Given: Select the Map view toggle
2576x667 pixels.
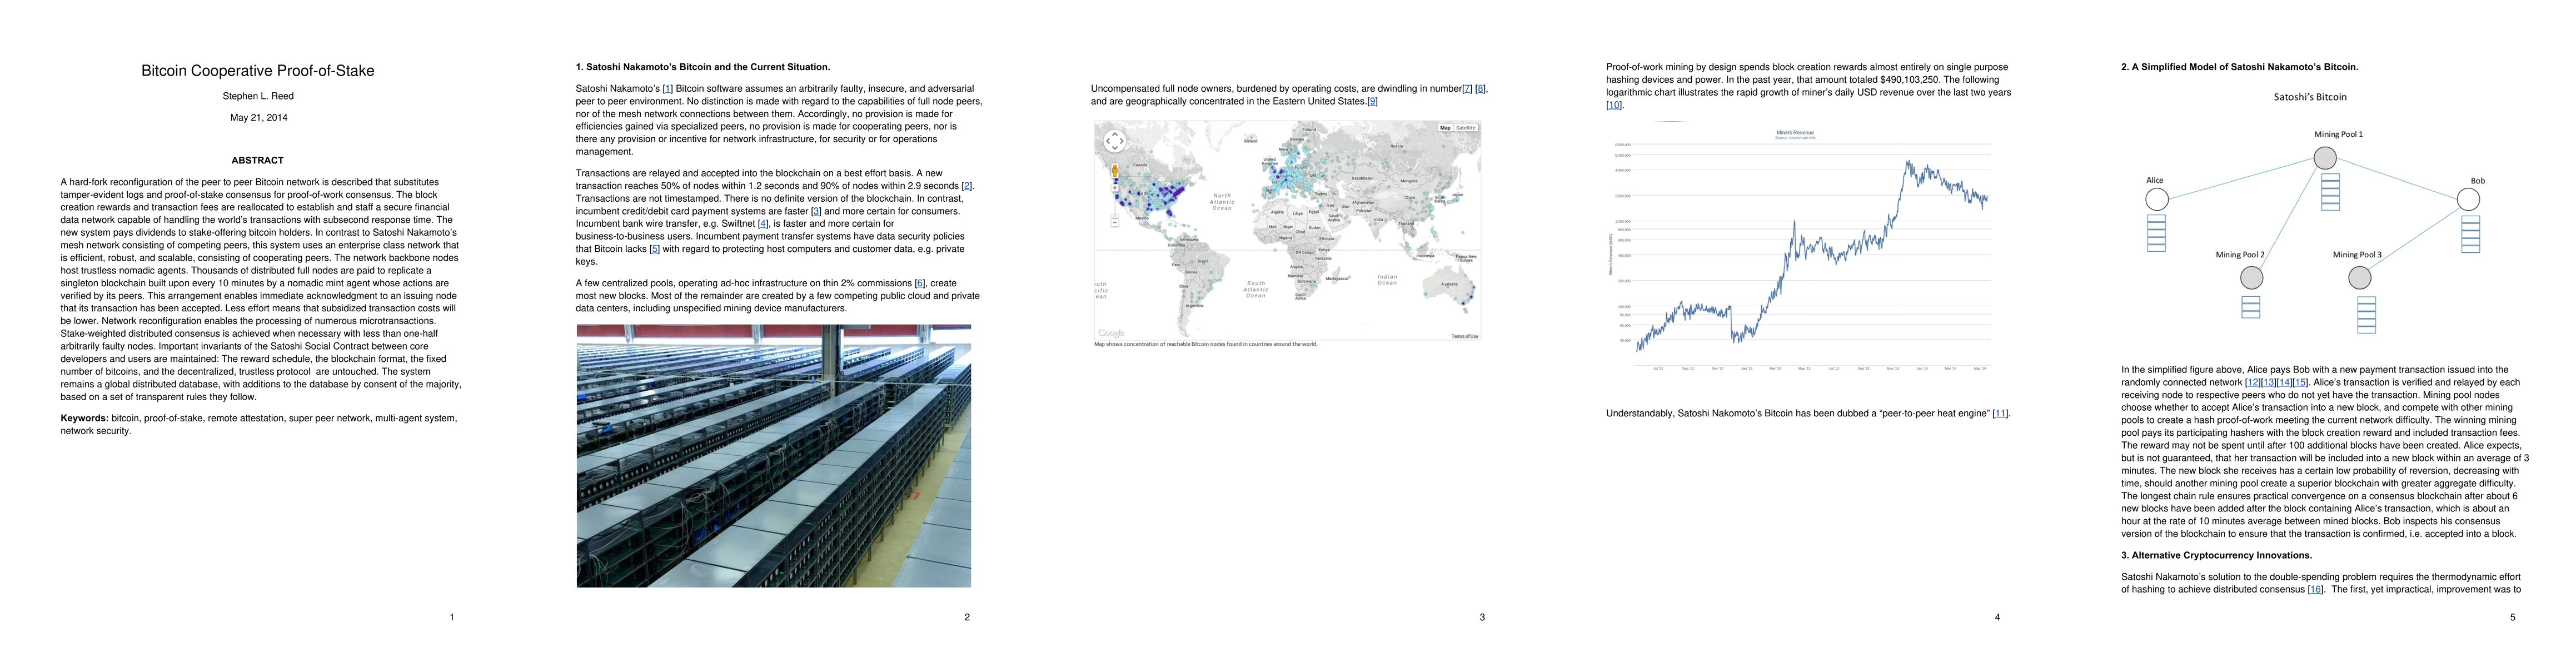Looking at the screenshot, I should pos(1445,128).
